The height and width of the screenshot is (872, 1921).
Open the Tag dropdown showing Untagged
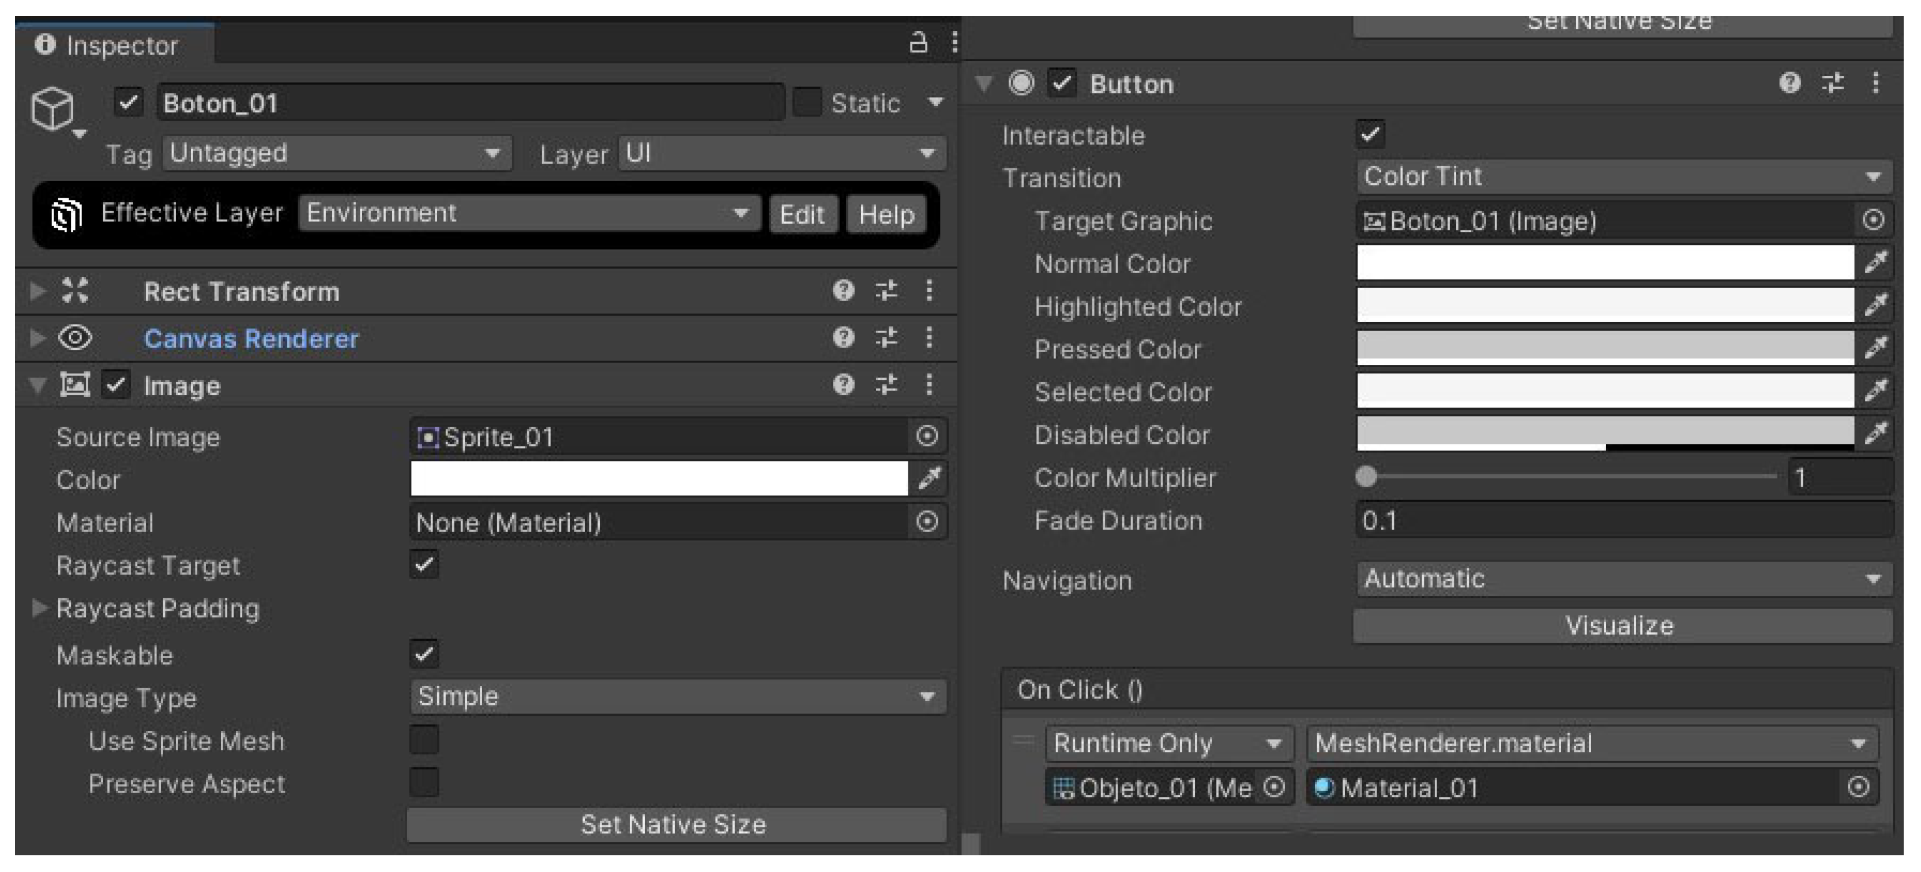(x=337, y=153)
